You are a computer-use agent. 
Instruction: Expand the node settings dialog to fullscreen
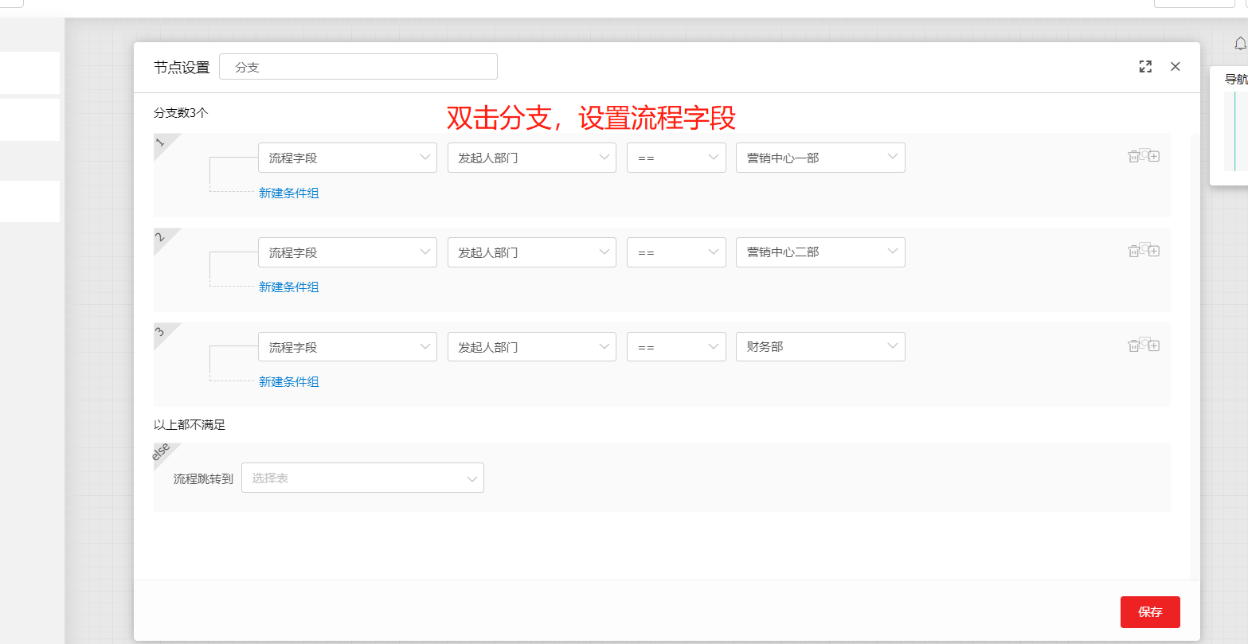1145,66
